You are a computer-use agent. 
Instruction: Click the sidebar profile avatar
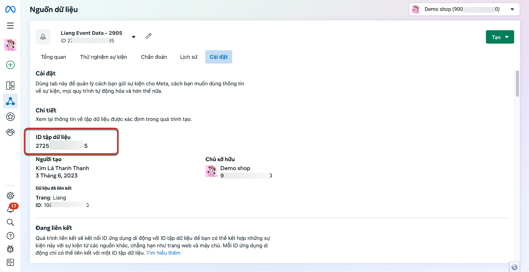(10, 45)
